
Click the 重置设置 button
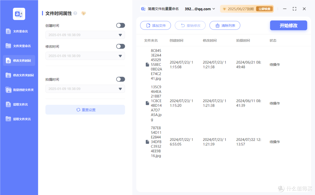point(85,110)
